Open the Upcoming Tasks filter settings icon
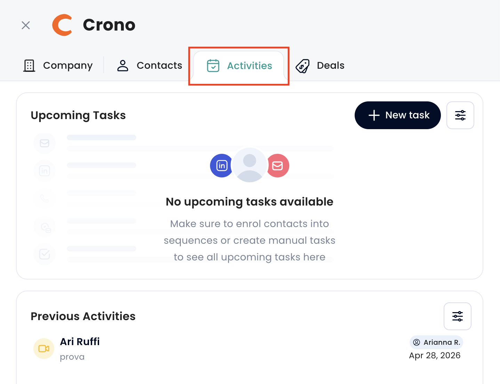The height and width of the screenshot is (384, 500). pos(460,115)
